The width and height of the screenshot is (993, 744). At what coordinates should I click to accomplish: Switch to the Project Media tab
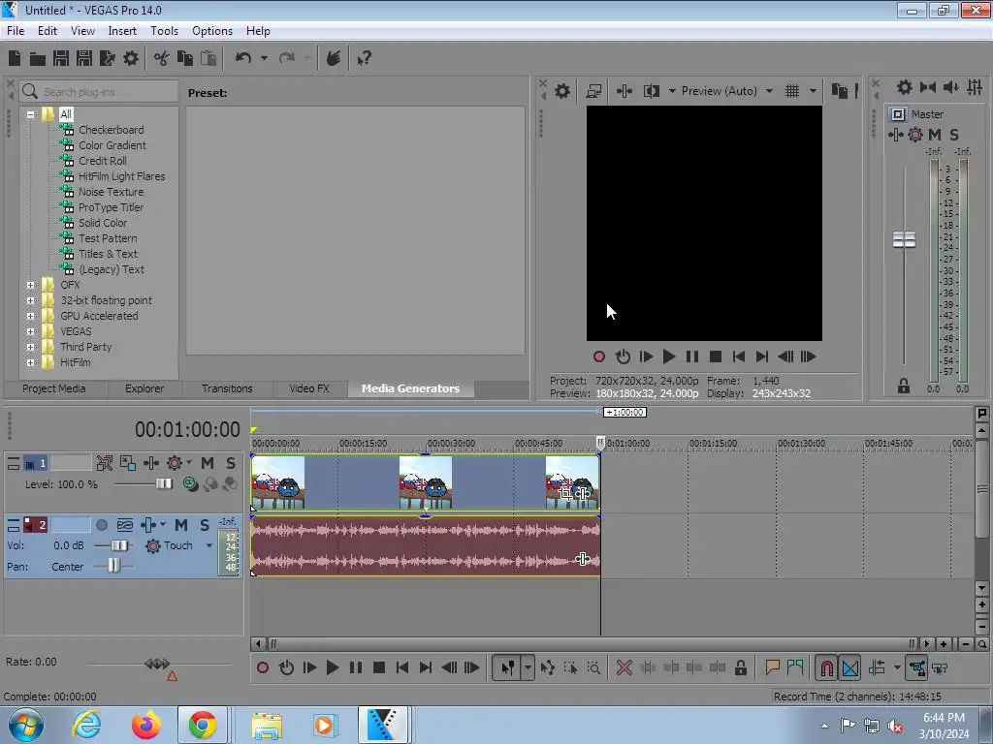[54, 388]
